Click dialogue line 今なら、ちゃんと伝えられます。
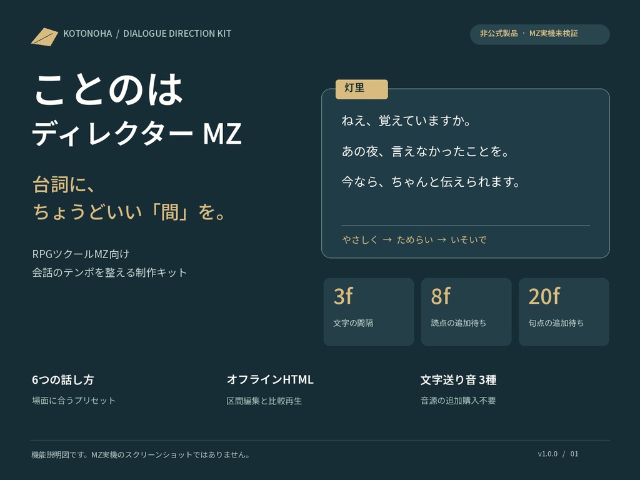Viewport: 640px width, 480px height. [431, 182]
